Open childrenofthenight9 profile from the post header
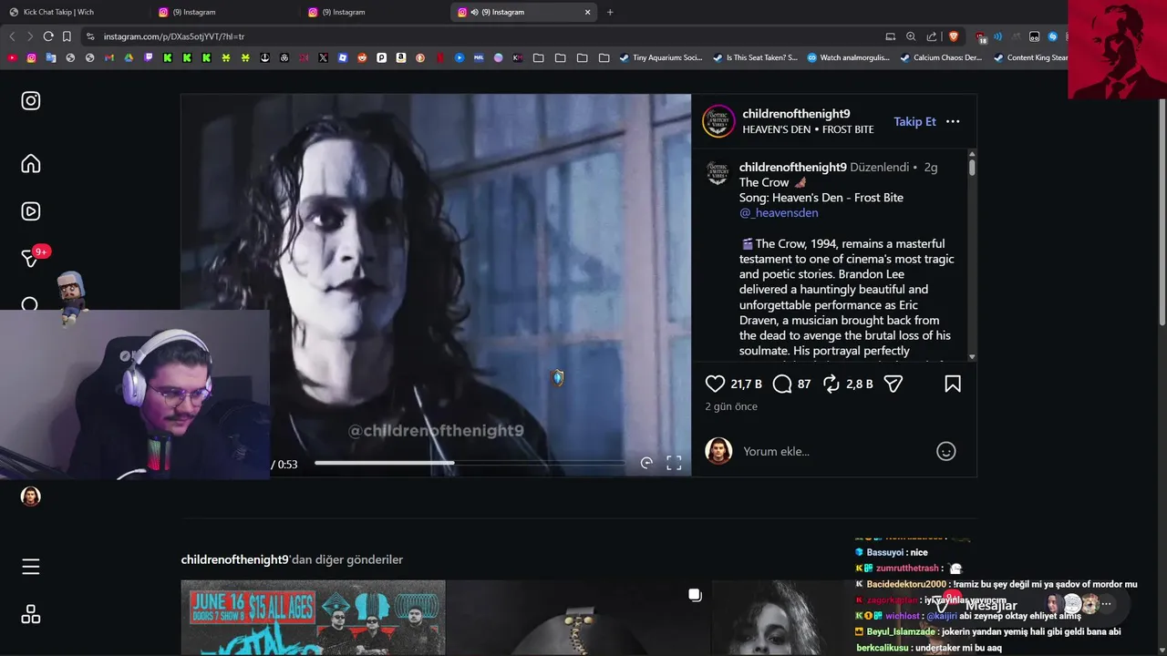Screen dimensions: 1167x656 pyautogui.click(x=796, y=114)
